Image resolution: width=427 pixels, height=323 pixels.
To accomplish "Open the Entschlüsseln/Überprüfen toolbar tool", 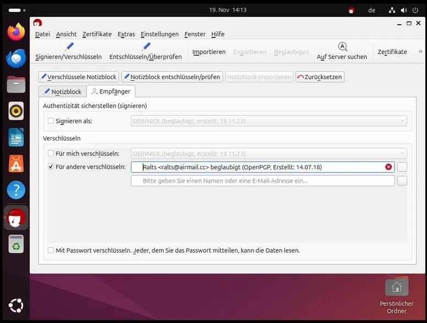I will coord(145,52).
